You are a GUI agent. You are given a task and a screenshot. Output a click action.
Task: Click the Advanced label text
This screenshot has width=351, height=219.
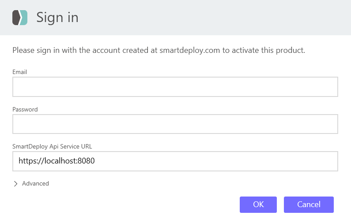35,184
